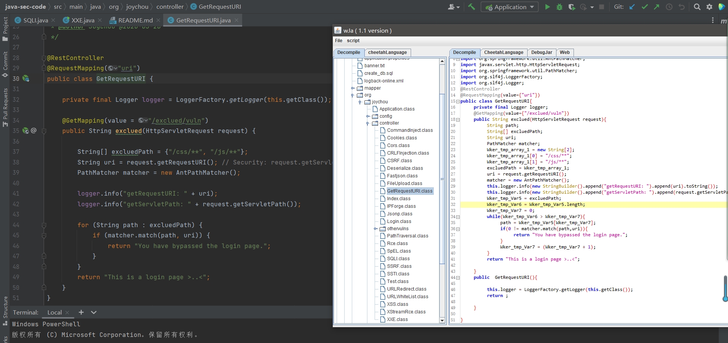Viewport: 728px width, 343px height.
Task: Collapse the controller folder in wJa tree
Action: tap(368, 123)
